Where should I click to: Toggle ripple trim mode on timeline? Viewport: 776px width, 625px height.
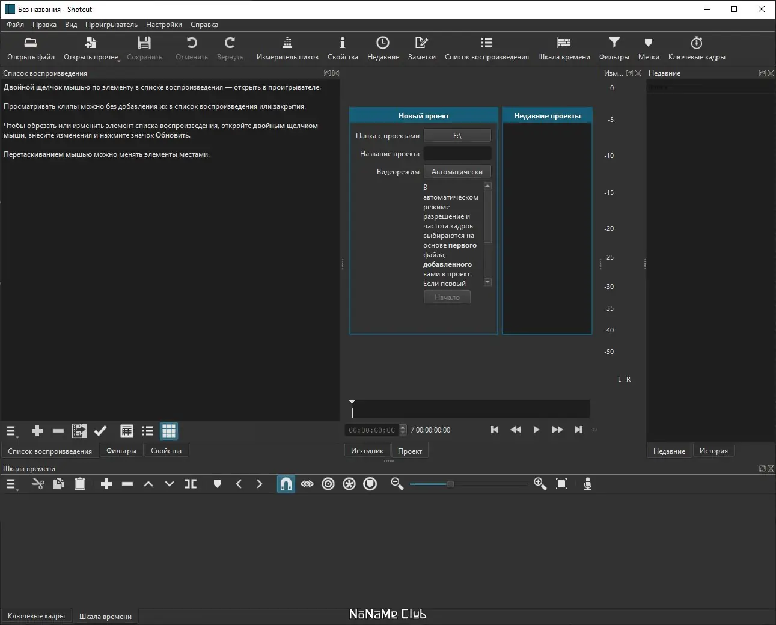[x=328, y=484]
